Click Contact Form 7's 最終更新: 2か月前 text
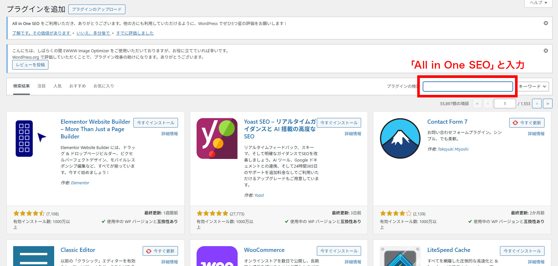The image size is (558, 266). click(528, 213)
